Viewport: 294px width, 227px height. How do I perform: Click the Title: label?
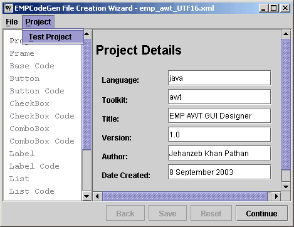[110, 119]
